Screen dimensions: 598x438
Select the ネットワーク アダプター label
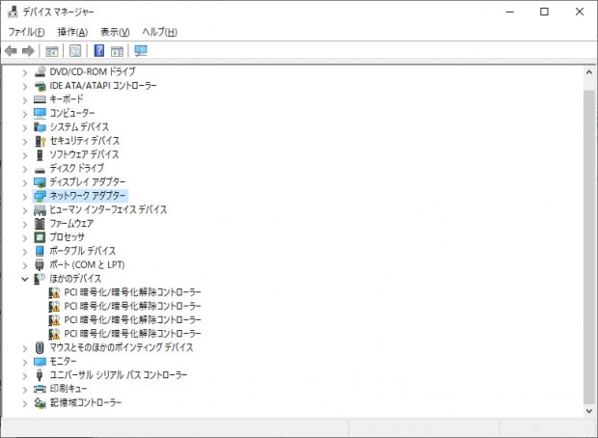[x=88, y=196]
